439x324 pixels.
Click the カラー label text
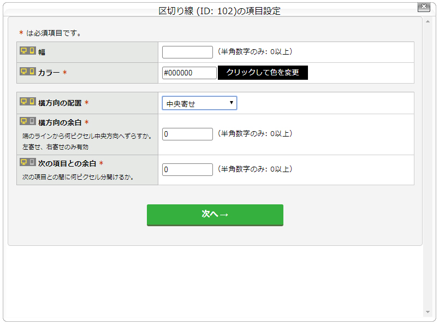49,73
